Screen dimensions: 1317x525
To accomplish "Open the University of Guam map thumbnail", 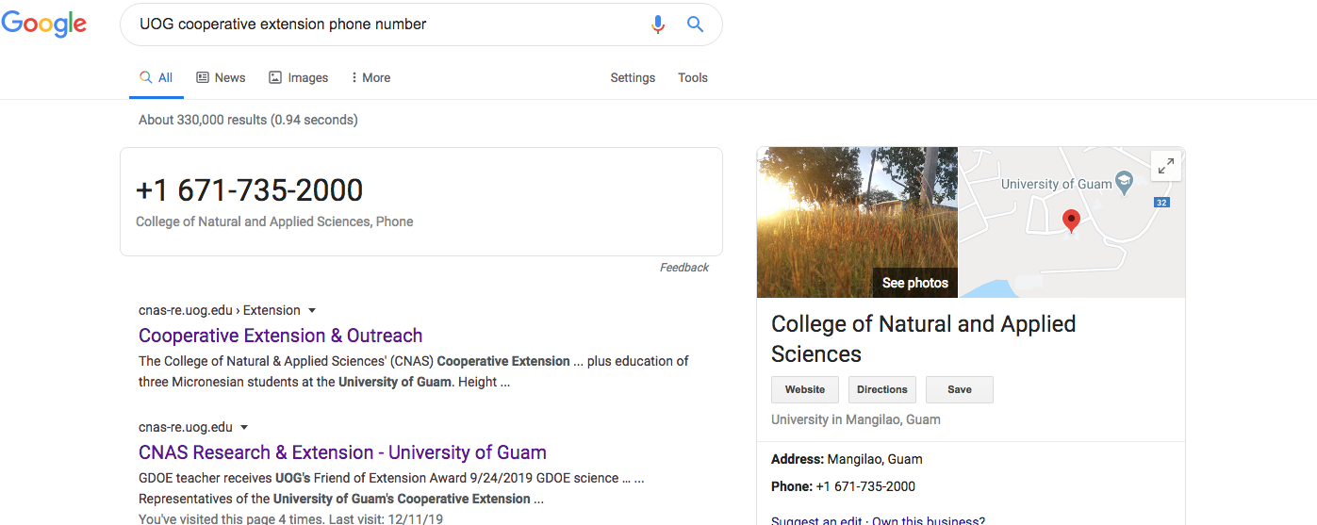I will [x=1072, y=221].
